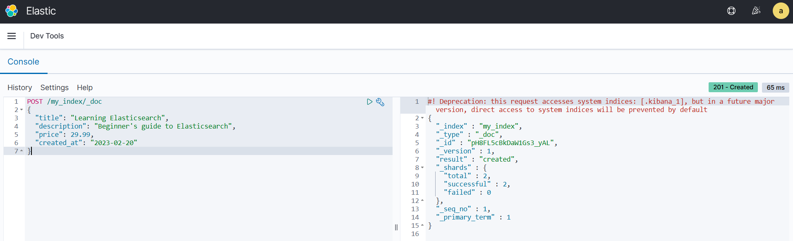Click the Elastic logo icon

(x=12, y=11)
